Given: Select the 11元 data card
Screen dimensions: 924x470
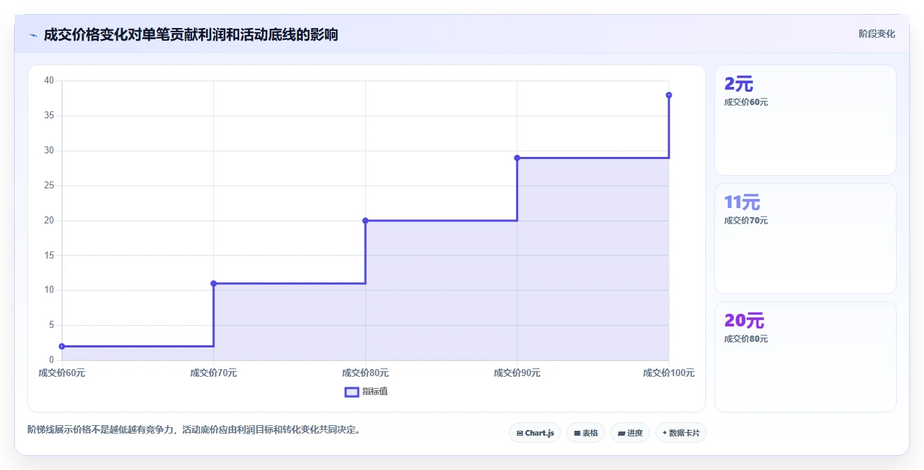Looking at the screenshot, I should 805,238.
